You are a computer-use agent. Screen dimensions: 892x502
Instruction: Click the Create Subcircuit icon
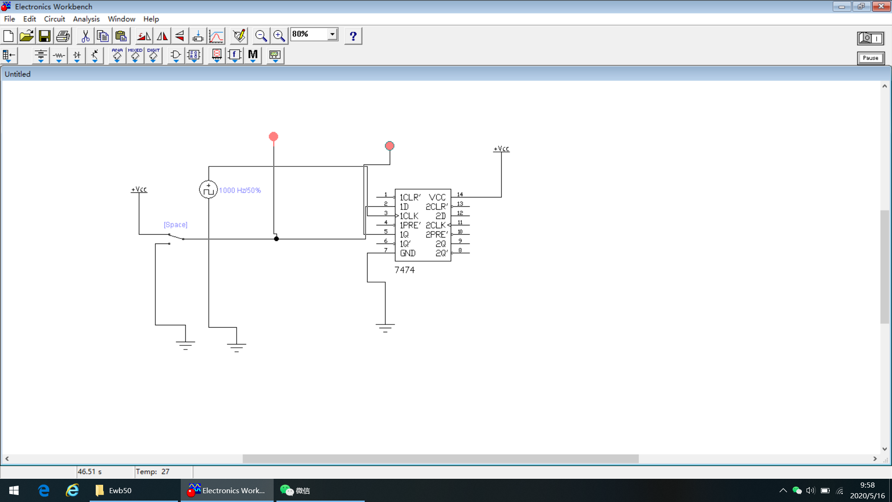[x=197, y=36]
